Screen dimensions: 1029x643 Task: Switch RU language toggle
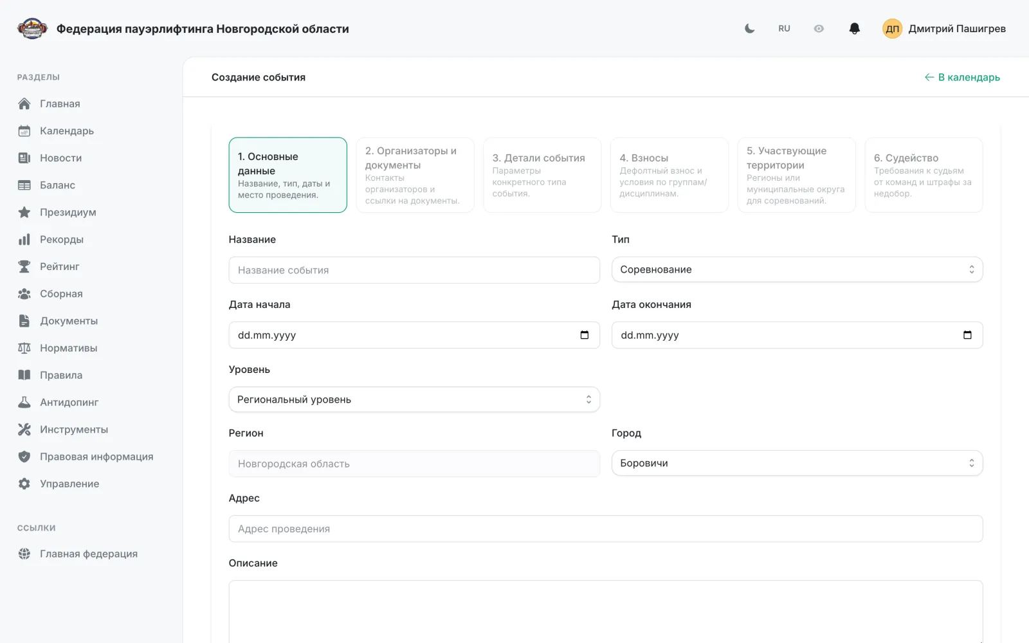[784, 28]
